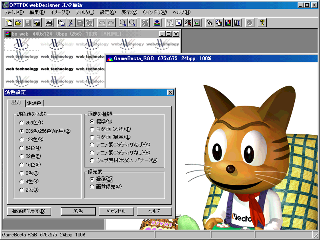Click the Copy toolbar icon
This screenshot has height=240, width=320.
62,23
